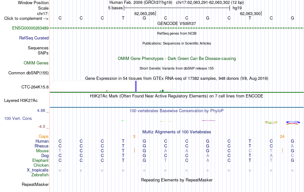Image resolution: width=304 pixels, height=192 pixels.
Task: Click the SNPs track label
Action: point(43,53)
